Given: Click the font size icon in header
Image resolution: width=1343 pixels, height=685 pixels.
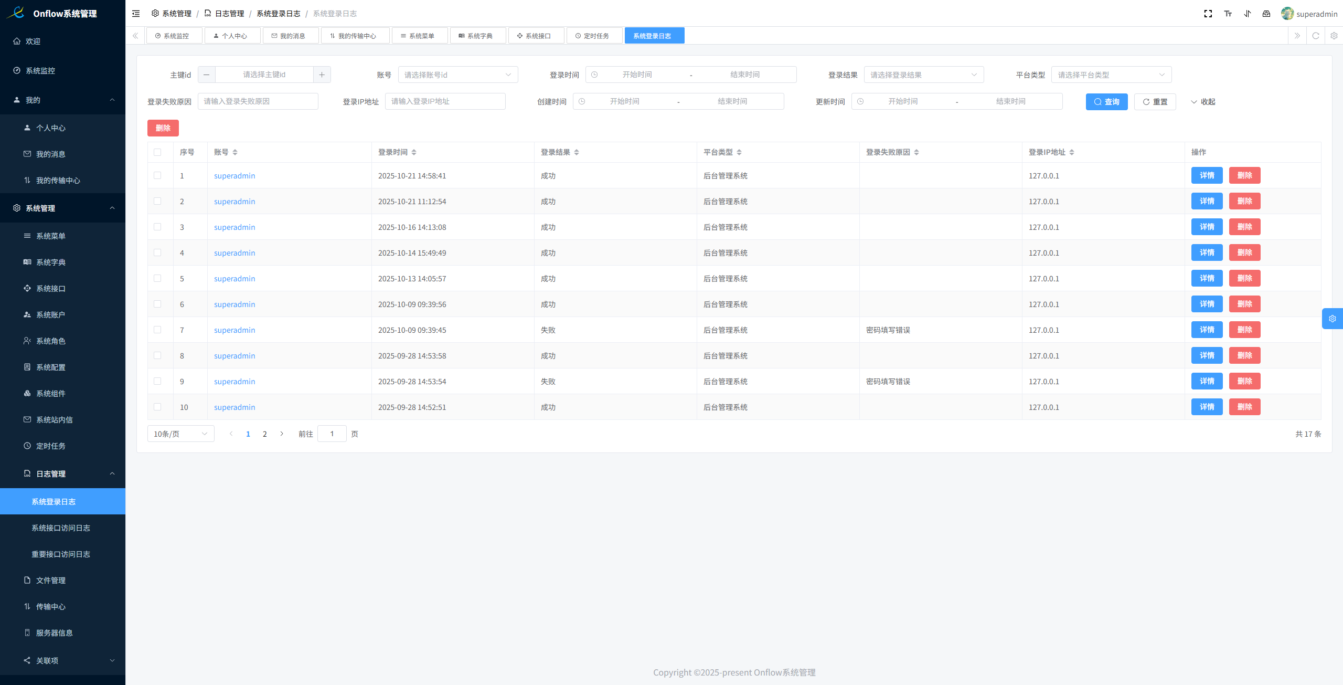Looking at the screenshot, I should [1228, 14].
